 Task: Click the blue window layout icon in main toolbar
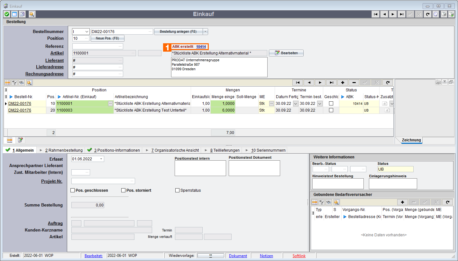coord(14,14)
